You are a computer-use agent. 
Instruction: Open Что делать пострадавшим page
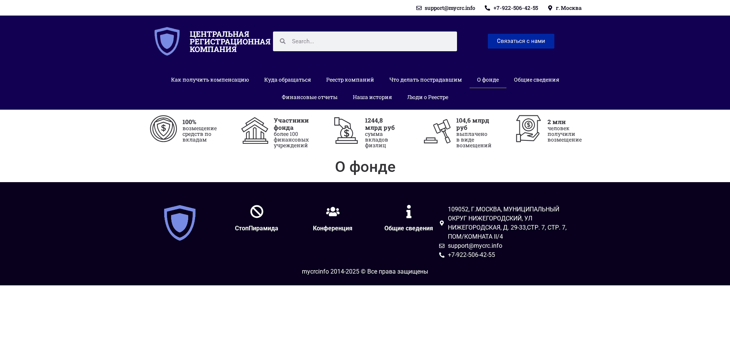coord(425,80)
